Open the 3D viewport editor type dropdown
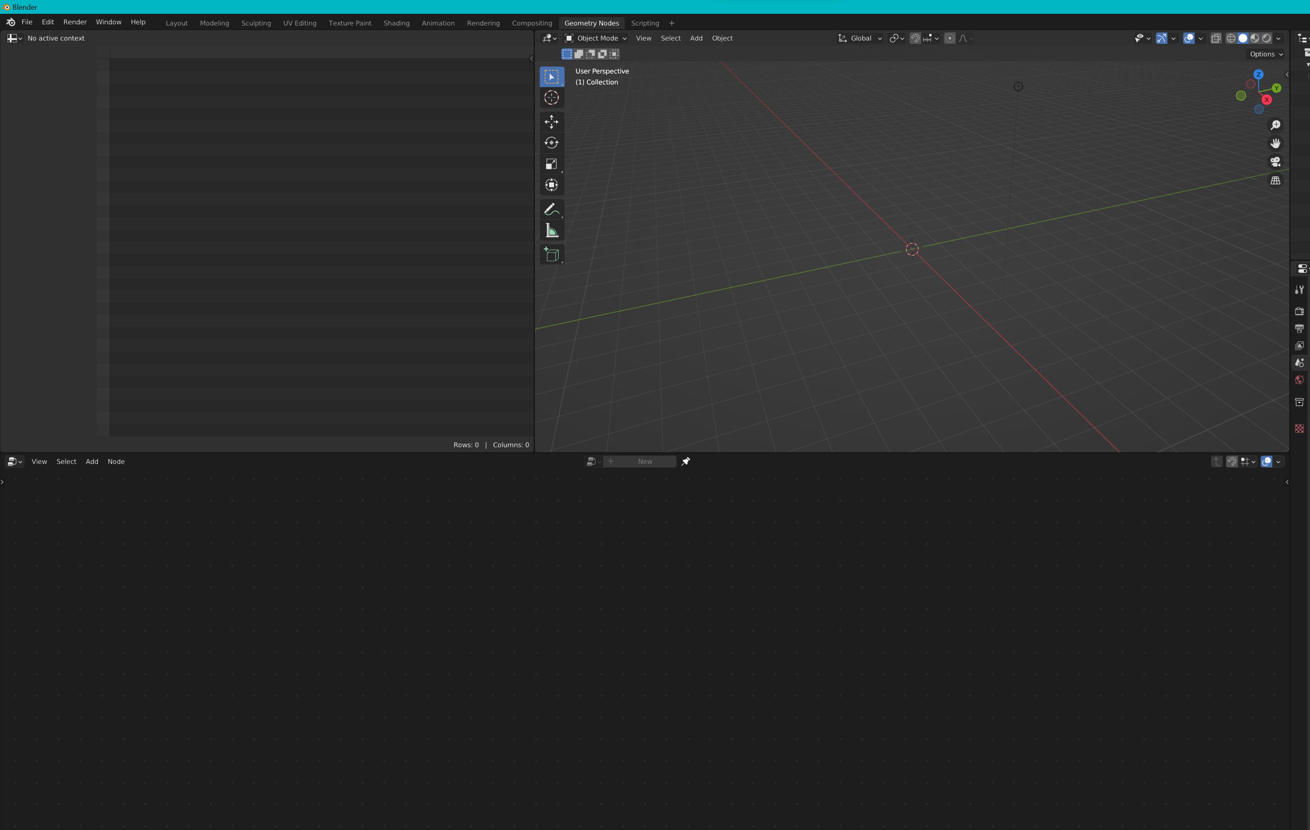Image resolution: width=1310 pixels, height=830 pixels. 550,38
